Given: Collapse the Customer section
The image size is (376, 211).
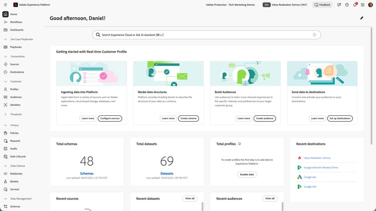Looking at the screenshot, I should (x=6, y=82).
